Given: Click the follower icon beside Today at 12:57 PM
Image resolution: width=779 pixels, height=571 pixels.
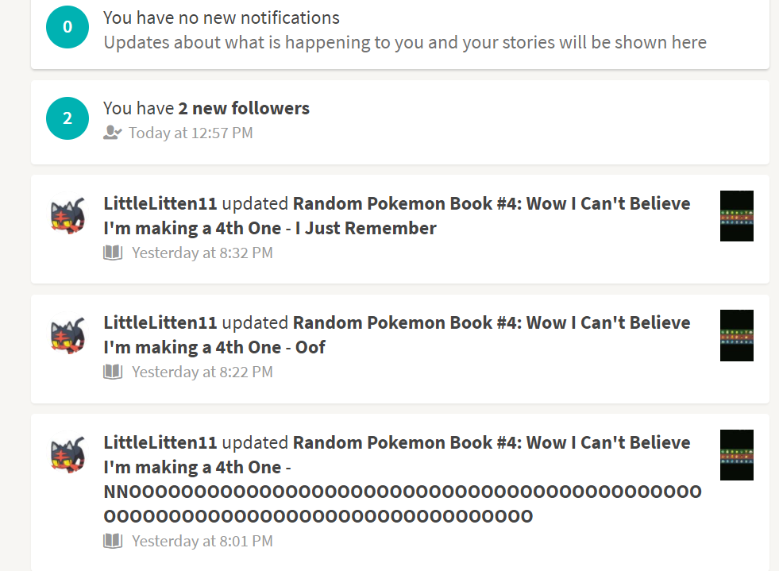Looking at the screenshot, I should coord(113,133).
